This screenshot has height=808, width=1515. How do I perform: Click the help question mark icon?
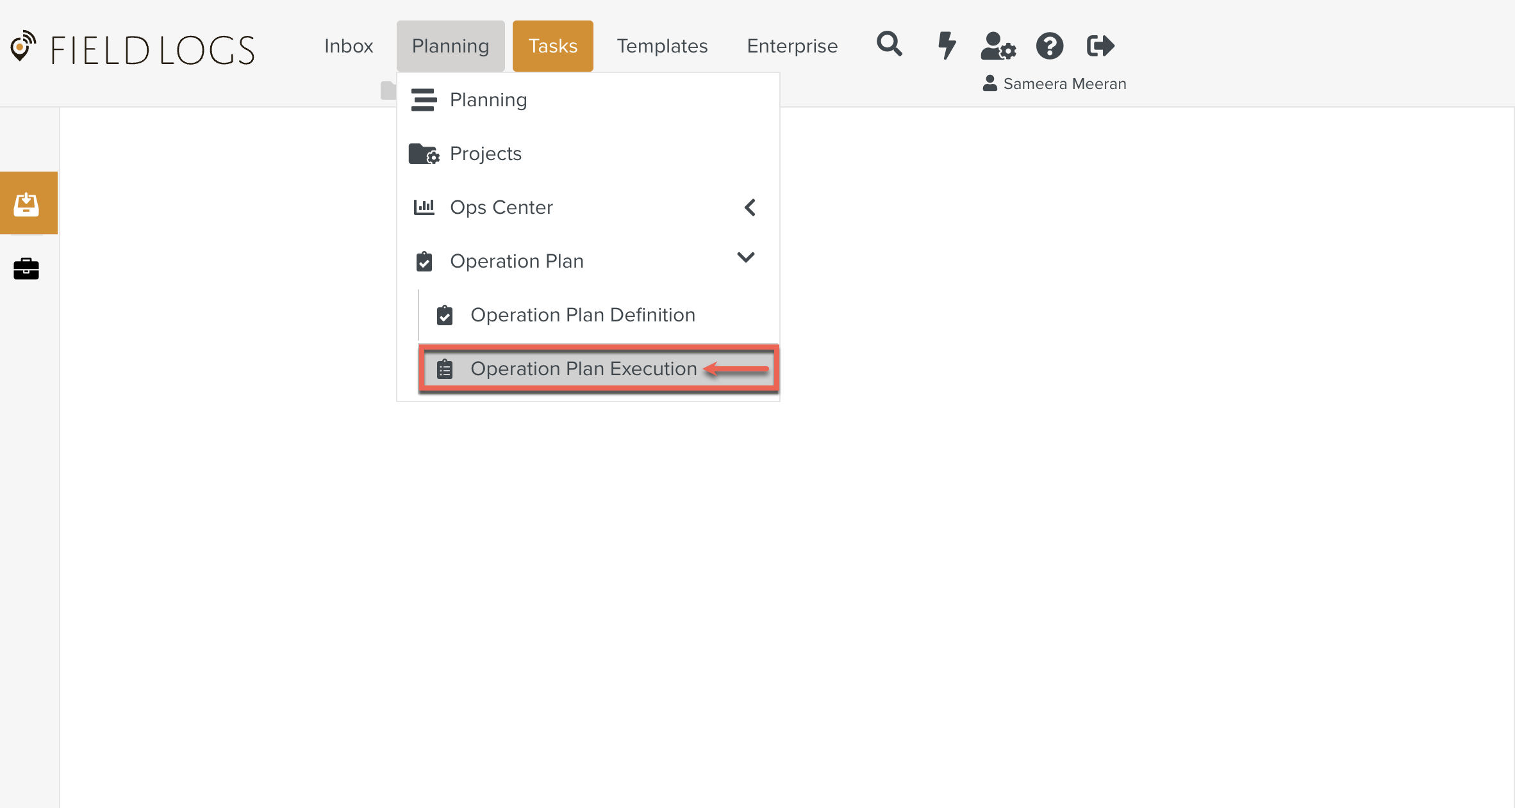click(1049, 46)
